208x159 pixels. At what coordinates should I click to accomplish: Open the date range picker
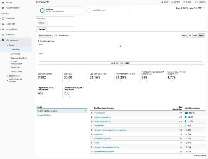click(190, 8)
